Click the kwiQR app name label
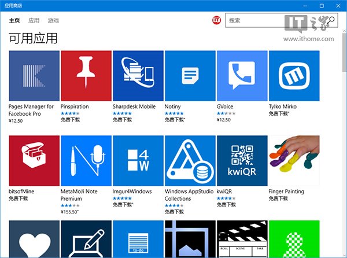This screenshot has width=347, height=258. click(x=224, y=191)
